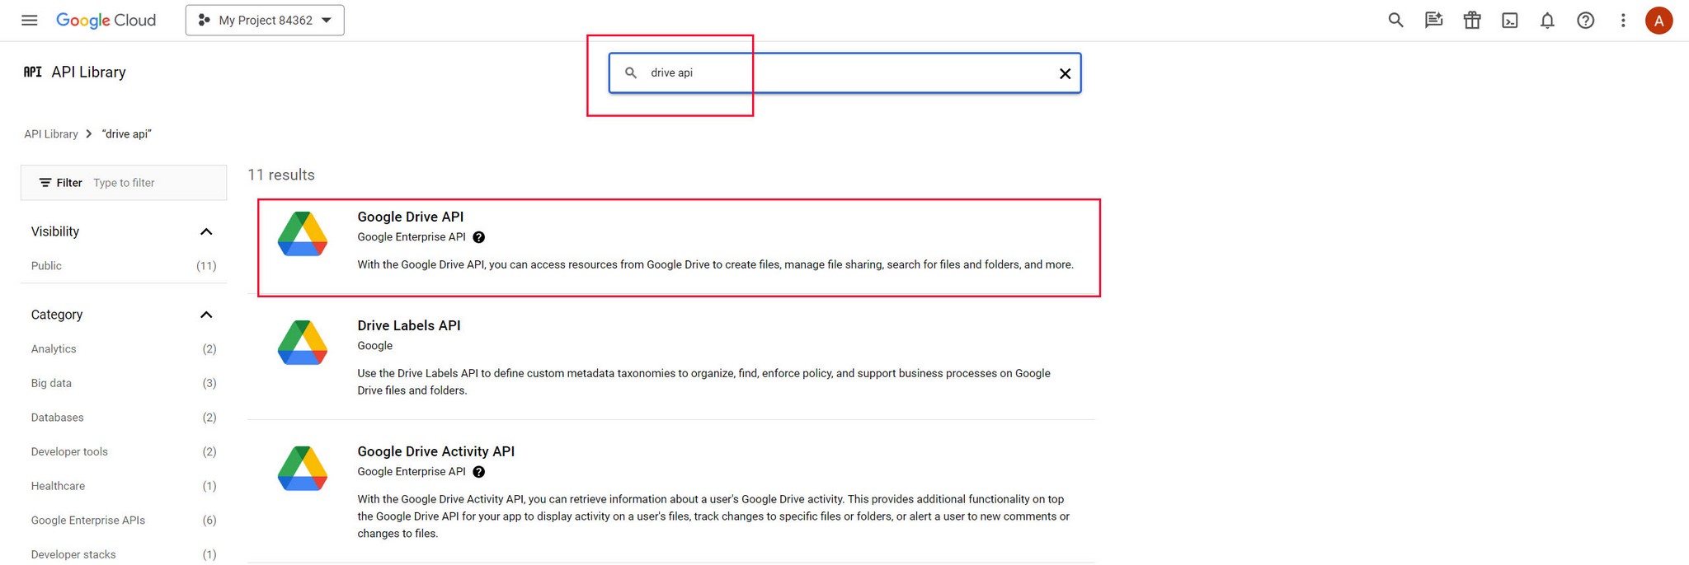This screenshot has width=1689, height=565.
Task: Click the gift free trial icon
Action: coord(1471,20)
